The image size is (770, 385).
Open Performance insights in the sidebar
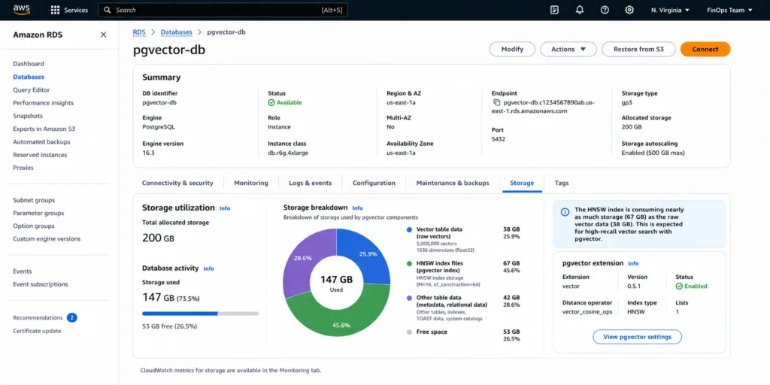(x=43, y=102)
